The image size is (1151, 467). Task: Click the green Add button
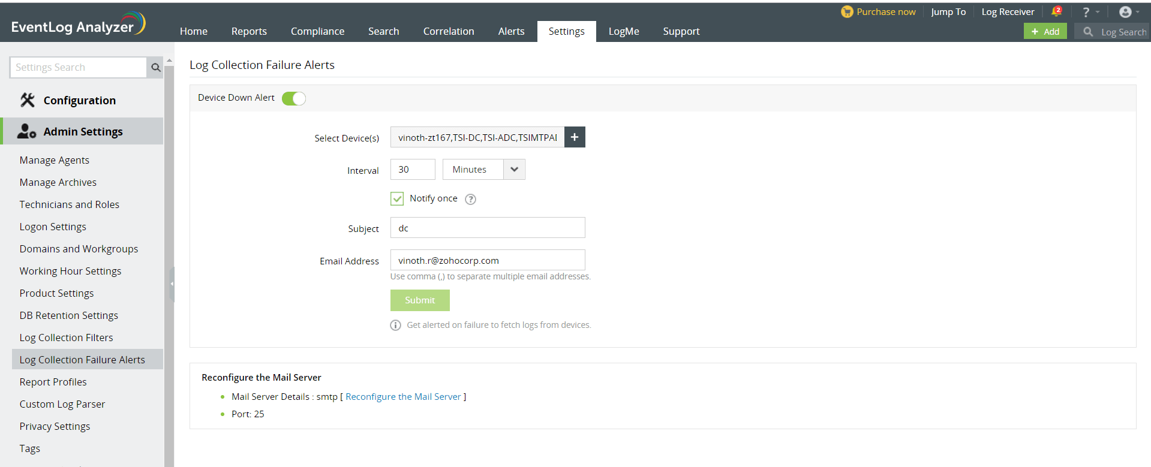1045,32
